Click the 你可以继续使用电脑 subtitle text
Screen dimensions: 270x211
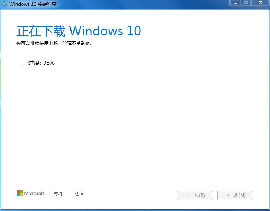pyautogui.click(x=55, y=43)
